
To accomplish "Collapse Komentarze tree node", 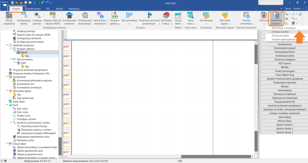I will point(7,77).
